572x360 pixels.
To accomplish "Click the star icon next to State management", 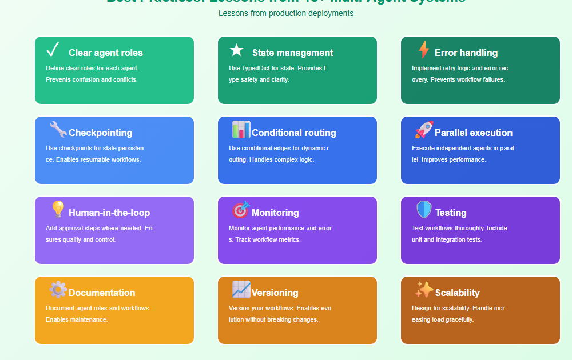I will point(236,50).
